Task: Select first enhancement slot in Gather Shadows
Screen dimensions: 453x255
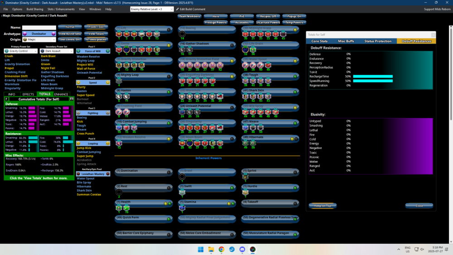Action: [x=182, y=50]
